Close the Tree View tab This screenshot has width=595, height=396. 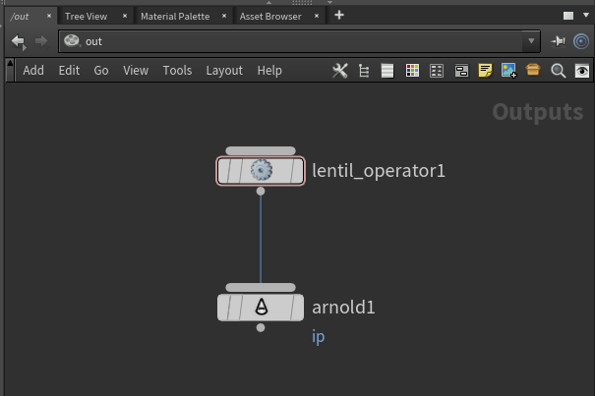[x=125, y=16]
